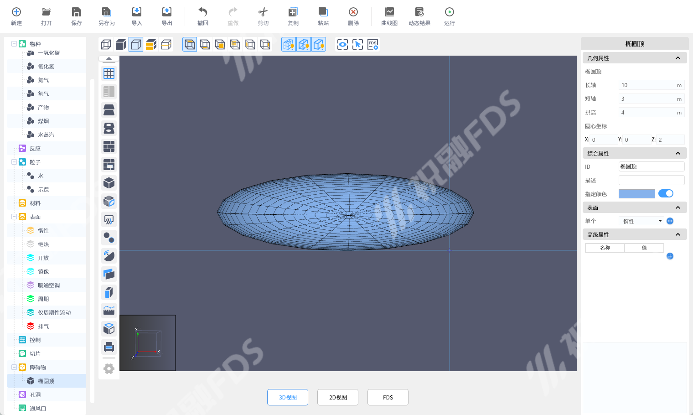Select the grid mesh tool in side toolbar

pos(109,73)
